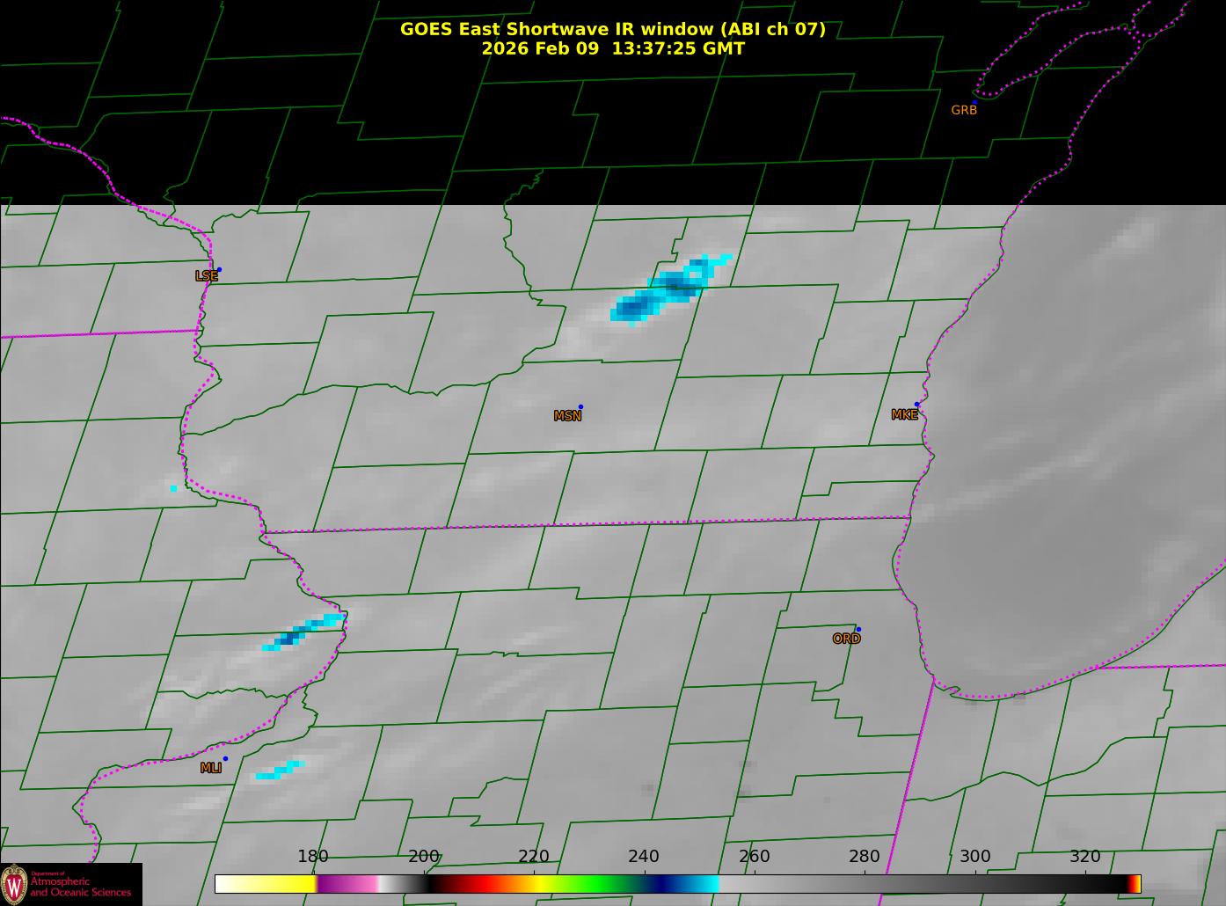The width and height of the screenshot is (1226, 906).
Task: Click the blue station dot at MKE
Action: 916,405
